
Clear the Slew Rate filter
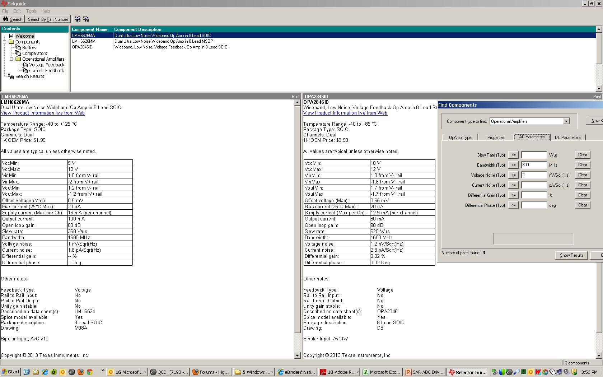click(x=583, y=155)
